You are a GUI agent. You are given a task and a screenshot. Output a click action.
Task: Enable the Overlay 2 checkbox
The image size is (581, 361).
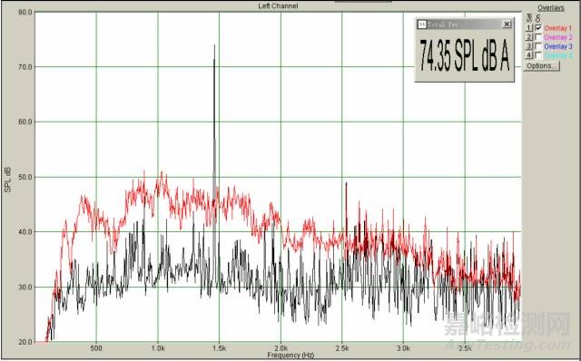(538, 37)
